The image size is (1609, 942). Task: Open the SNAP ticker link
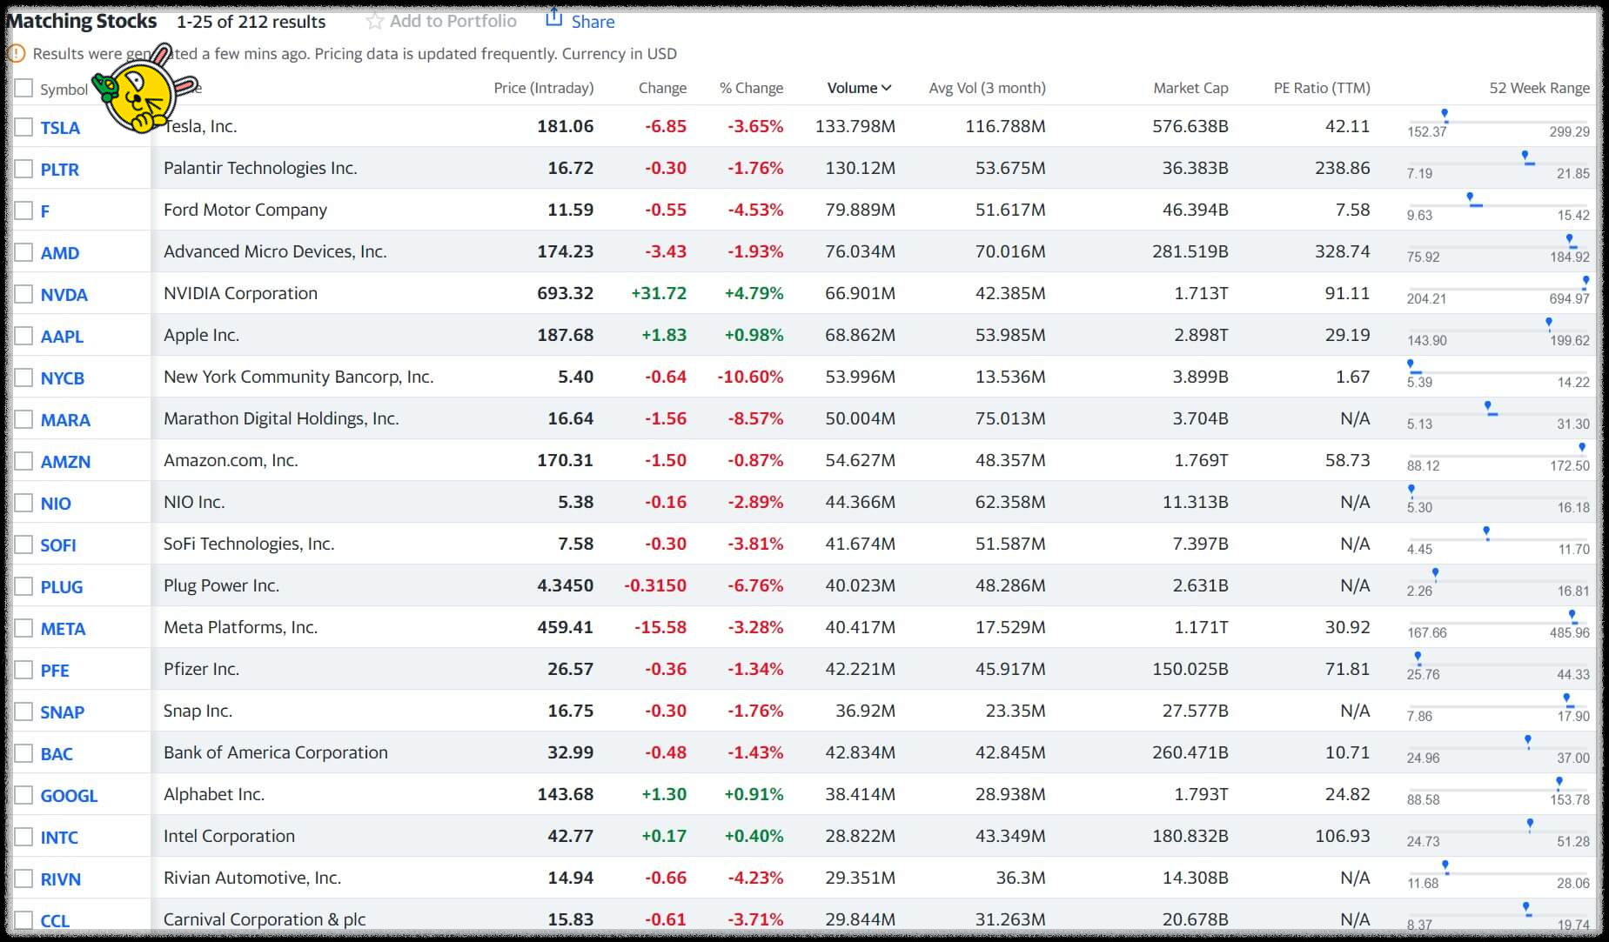click(62, 712)
